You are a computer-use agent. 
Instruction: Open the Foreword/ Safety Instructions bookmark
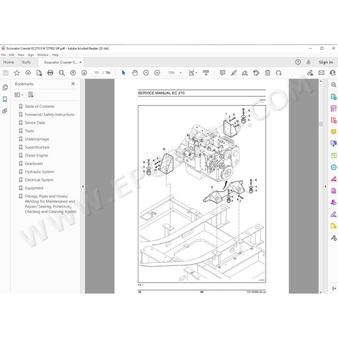(x=49, y=114)
